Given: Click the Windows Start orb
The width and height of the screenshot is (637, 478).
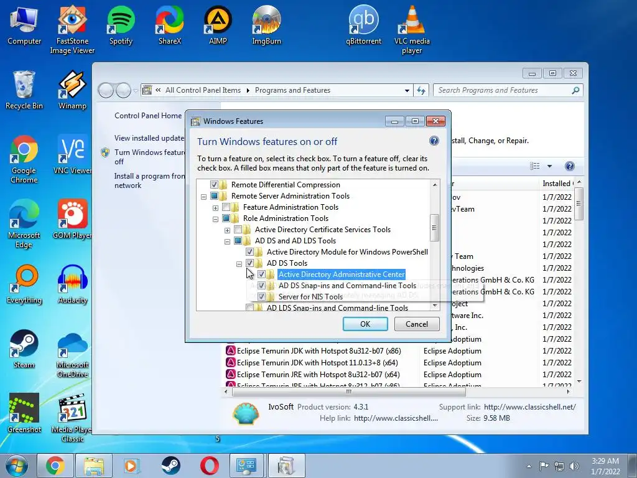Looking at the screenshot, I should click(x=16, y=466).
